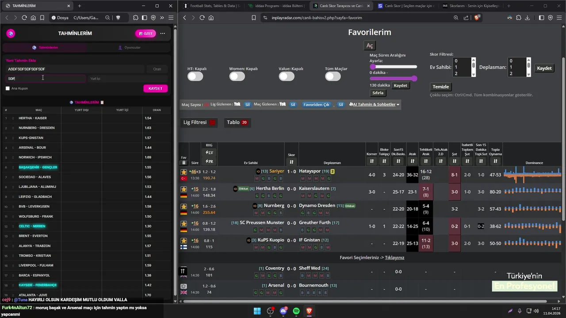The width and height of the screenshot is (566, 318).
Task: Sort by Topla Oynama column arrows
Action: (x=495, y=162)
